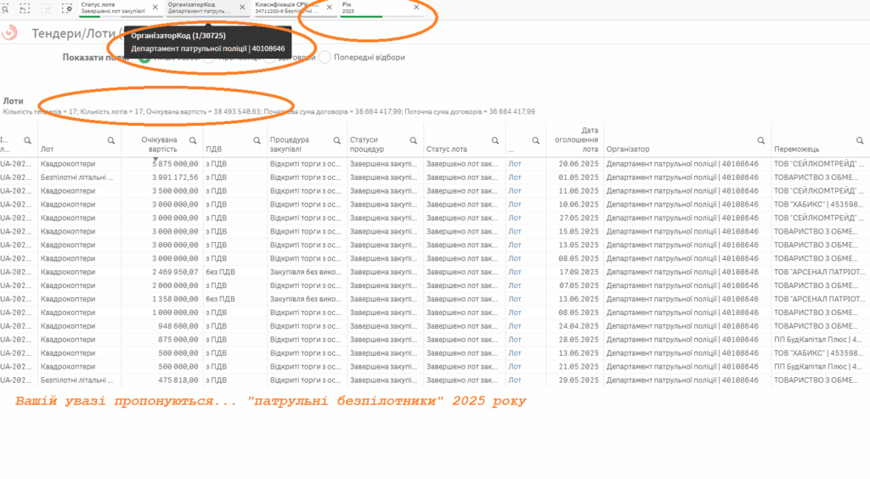Click search icon in Переможець column
Image resolution: width=870 pixels, height=479 pixels.
click(x=862, y=140)
